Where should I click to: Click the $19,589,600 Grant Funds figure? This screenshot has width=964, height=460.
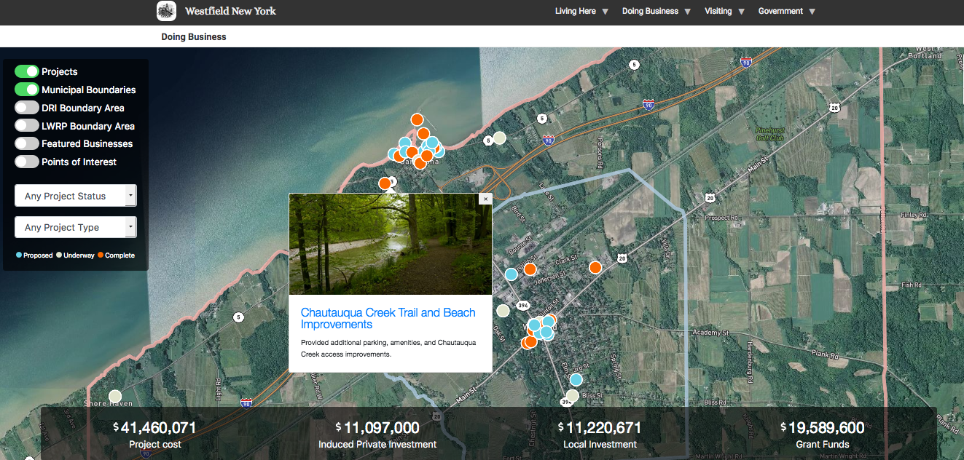823,427
